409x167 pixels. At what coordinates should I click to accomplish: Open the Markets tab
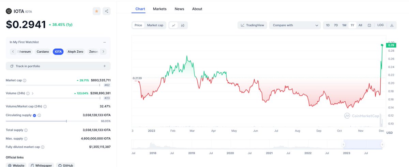160,9
